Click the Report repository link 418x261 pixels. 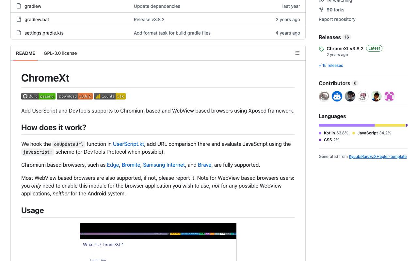pyautogui.click(x=337, y=19)
